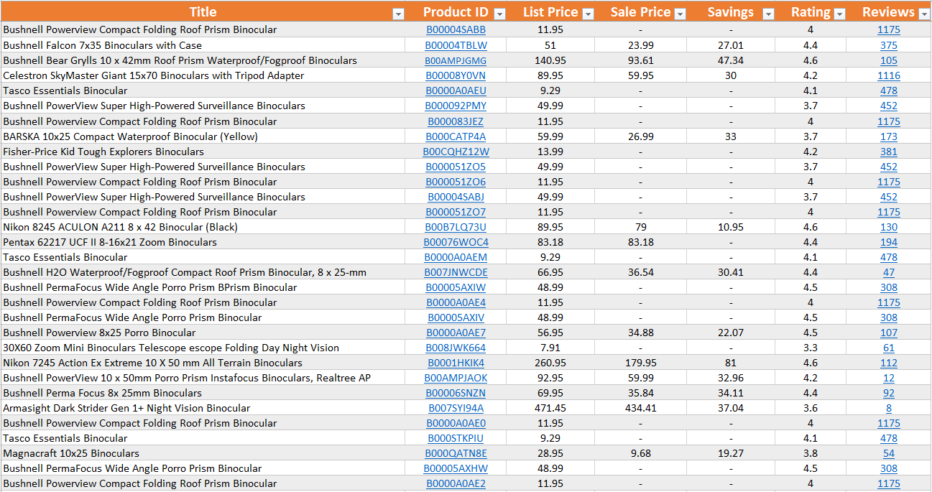
Task: Open the Sale Price filter dropdown
Action: click(680, 14)
